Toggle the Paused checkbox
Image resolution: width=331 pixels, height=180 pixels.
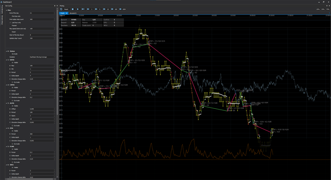pos(11,25)
